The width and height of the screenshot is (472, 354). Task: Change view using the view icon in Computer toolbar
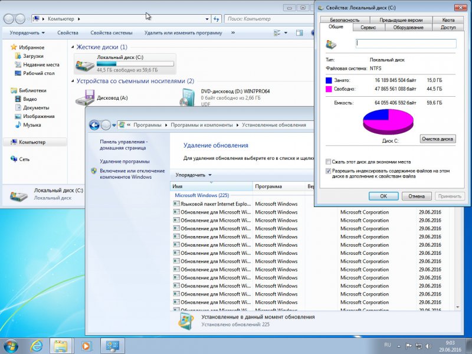(277, 33)
